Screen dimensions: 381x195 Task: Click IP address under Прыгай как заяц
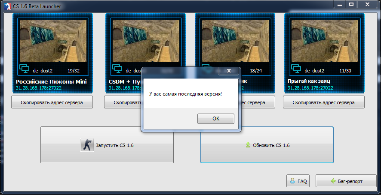point(310,88)
